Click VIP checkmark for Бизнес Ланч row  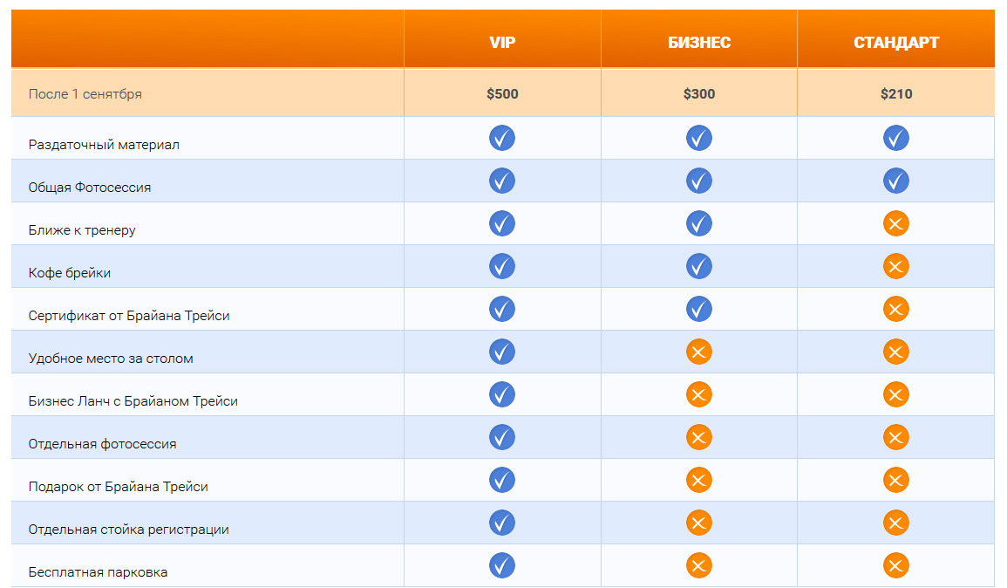coord(502,394)
